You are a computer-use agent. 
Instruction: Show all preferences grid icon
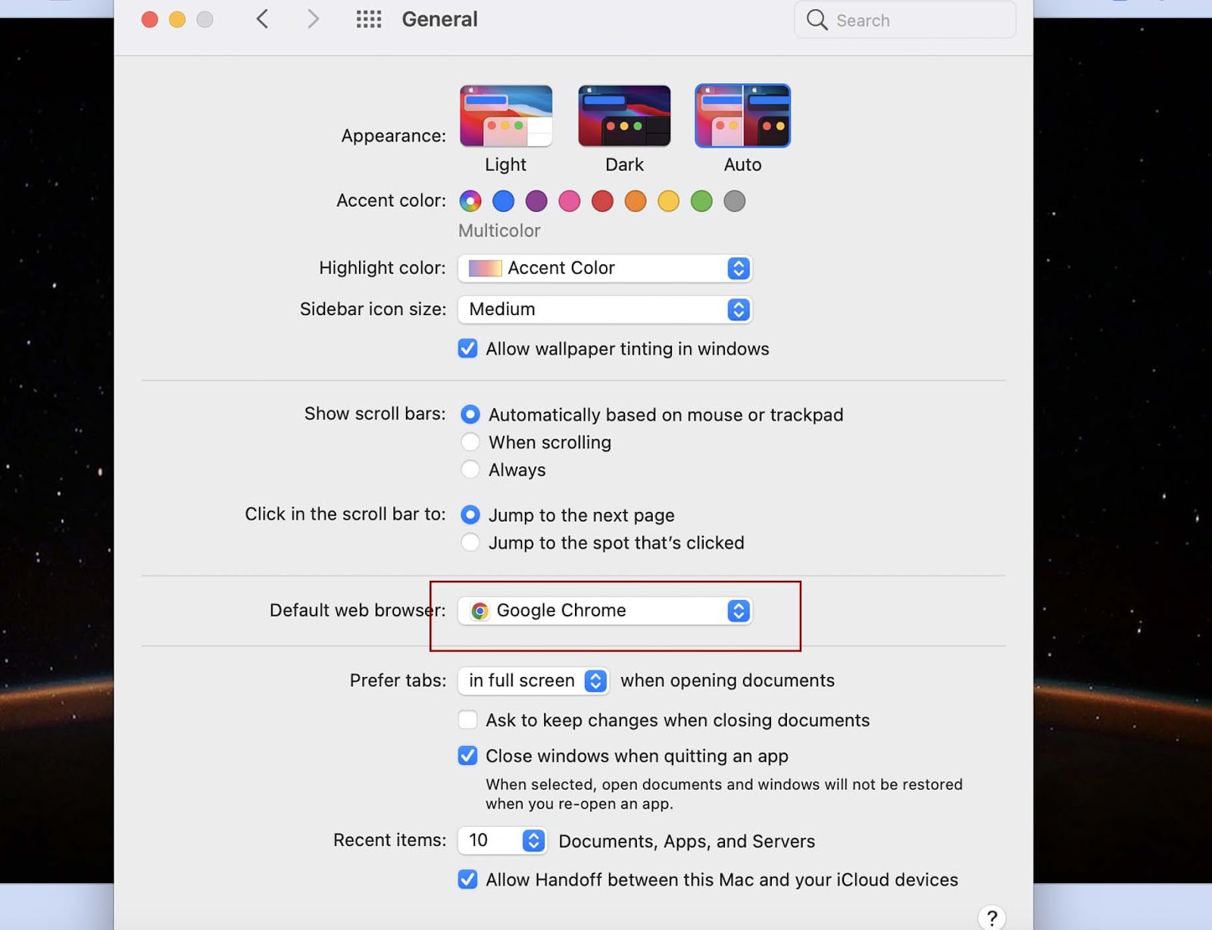[x=369, y=19]
